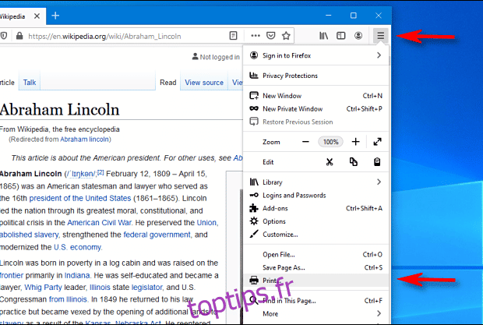
Task: Open Logins and Passwords
Action: 316,195
